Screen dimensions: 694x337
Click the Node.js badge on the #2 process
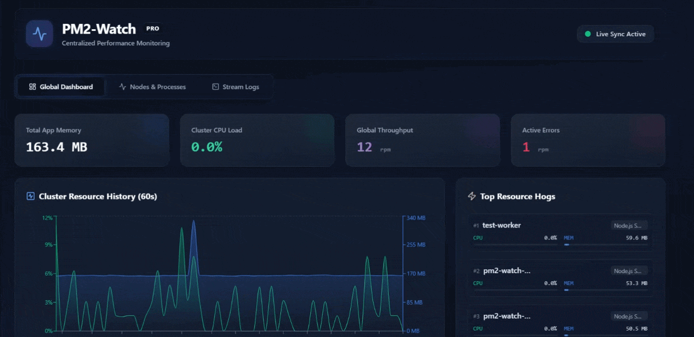click(629, 271)
